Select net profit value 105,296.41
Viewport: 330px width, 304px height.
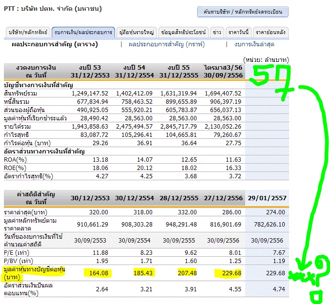[x=137, y=135]
